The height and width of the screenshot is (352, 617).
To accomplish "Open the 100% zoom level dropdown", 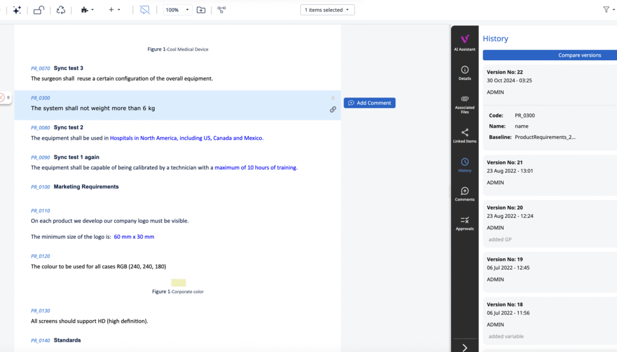I will (178, 10).
